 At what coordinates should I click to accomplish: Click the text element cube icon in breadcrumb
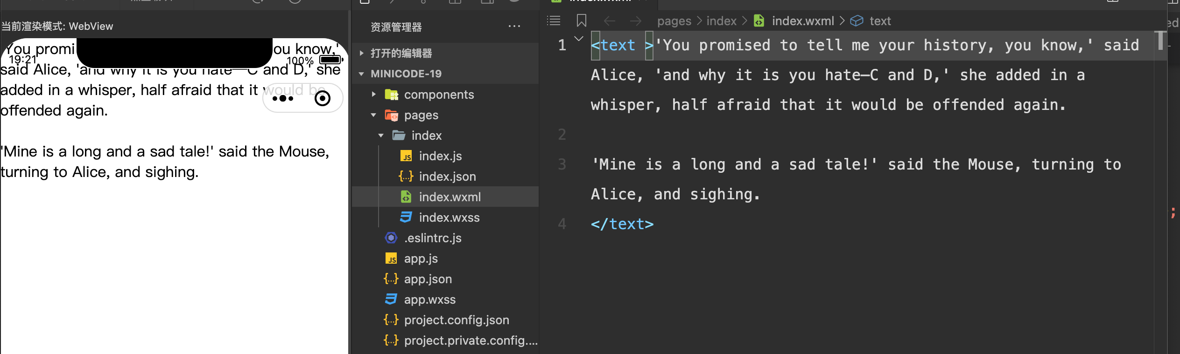click(857, 21)
